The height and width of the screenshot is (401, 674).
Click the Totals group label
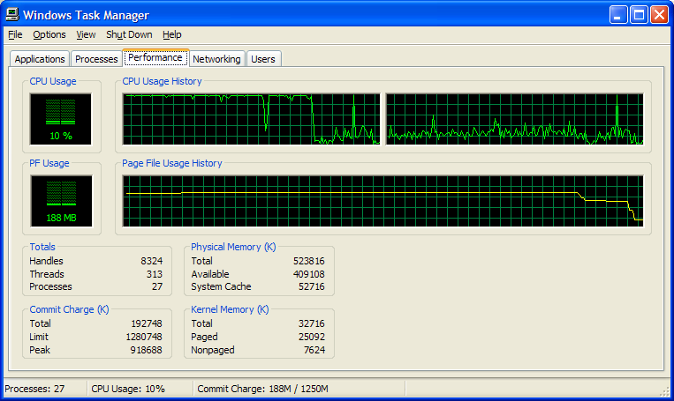[42, 247]
